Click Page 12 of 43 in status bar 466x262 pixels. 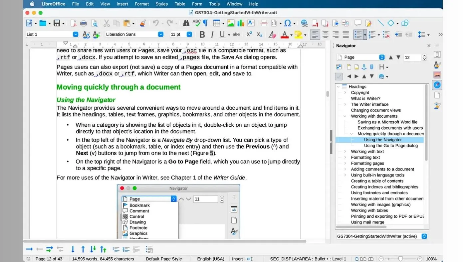[x=49, y=259]
